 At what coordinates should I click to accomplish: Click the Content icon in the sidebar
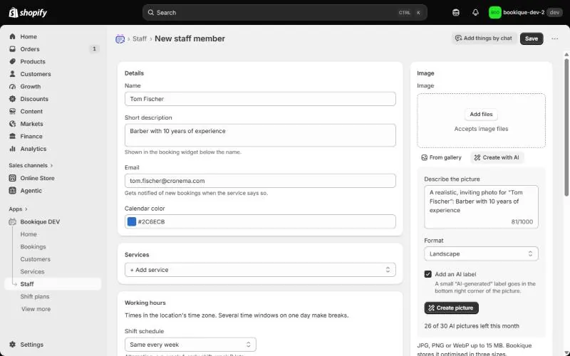click(x=13, y=111)
